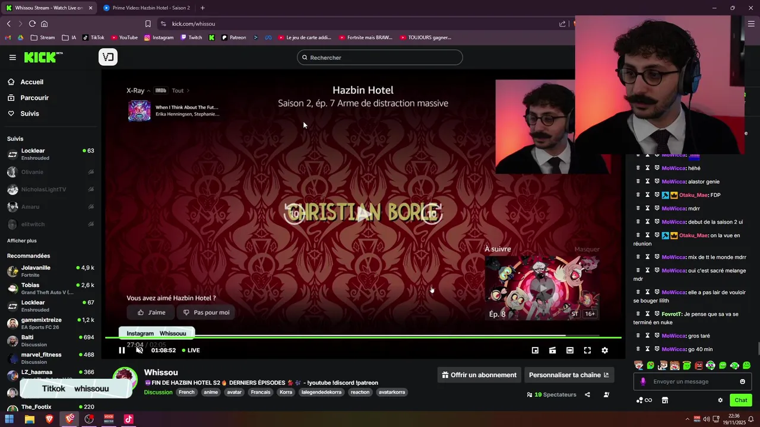The width and height of the screenshot is (760, 427).
Task: Enter fullscreen in the Kick player
Action: click(x=587, y=350)
